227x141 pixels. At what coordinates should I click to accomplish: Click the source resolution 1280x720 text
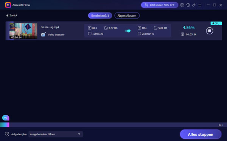click(98, 34)
